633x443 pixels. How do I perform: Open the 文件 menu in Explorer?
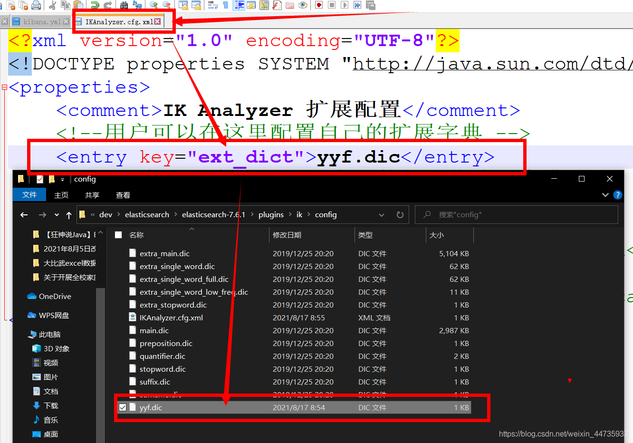coord(29,195)
